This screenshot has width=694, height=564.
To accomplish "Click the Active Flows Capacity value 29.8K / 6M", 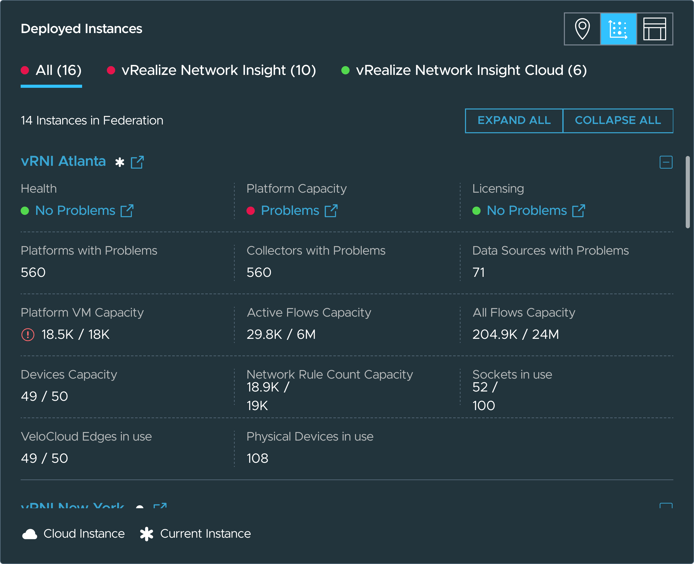I will click(281, 334).
